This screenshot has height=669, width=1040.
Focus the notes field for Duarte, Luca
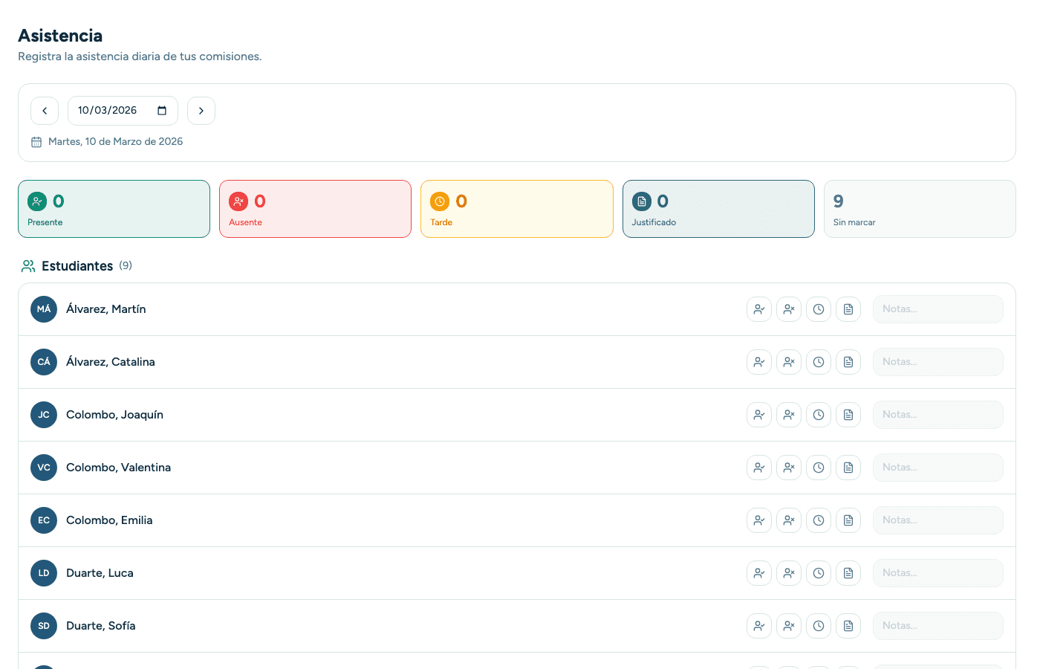pyautogui.click(x=938, y=573)
